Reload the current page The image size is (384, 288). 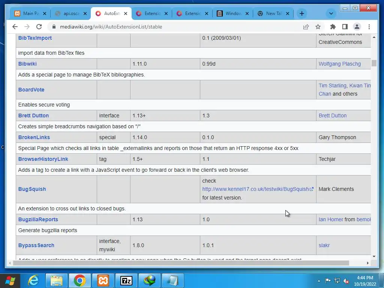pos(39,27)
